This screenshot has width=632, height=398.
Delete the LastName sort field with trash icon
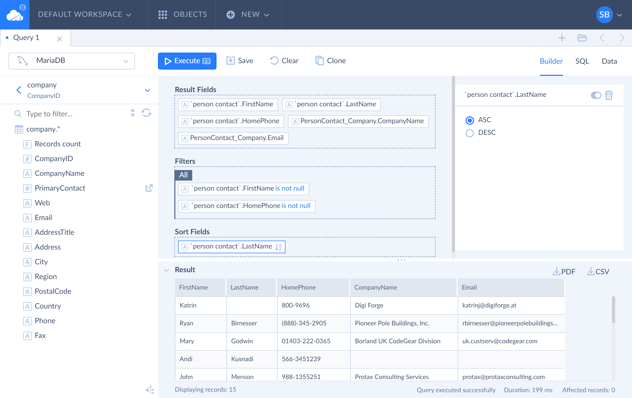click(x=609, y=95)
